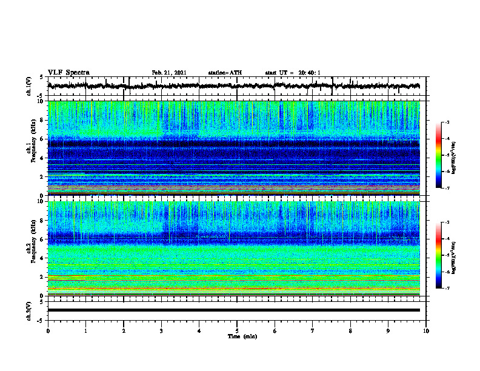This screenshot has width=480, height=371.
Task: Click the ch.1 spectrogram color bar
Action: point(438,155)
